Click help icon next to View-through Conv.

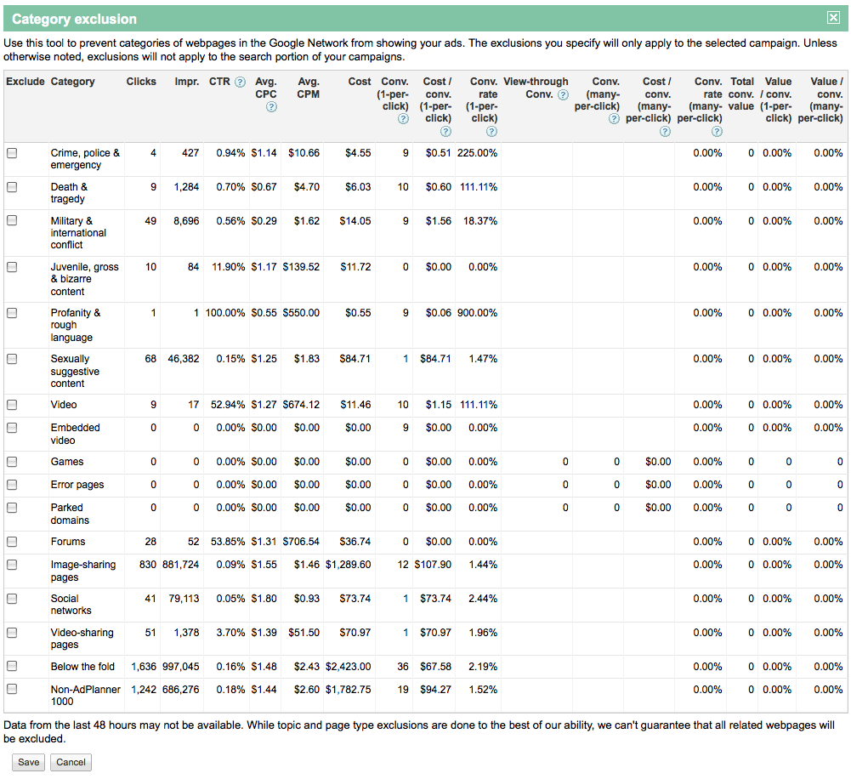[563, 94]
